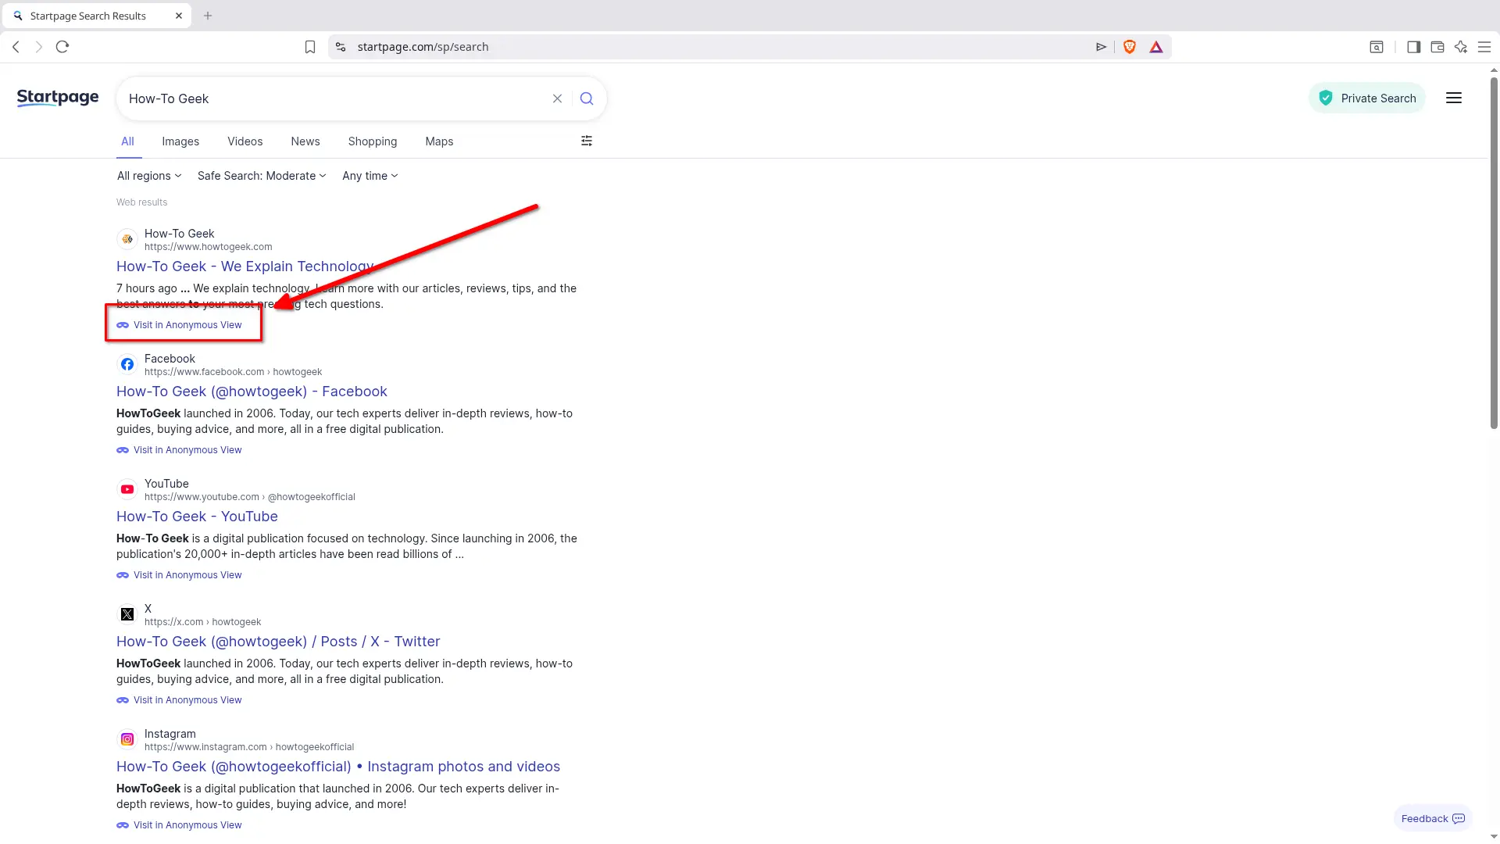Click the YouTube favicon on the result

[x=127, y=489]
